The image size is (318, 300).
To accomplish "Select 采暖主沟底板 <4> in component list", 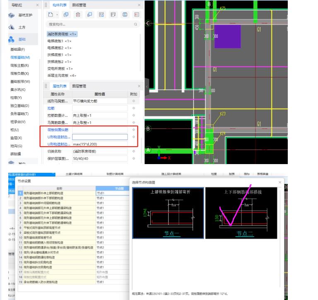I will click(x=62, y=75).
